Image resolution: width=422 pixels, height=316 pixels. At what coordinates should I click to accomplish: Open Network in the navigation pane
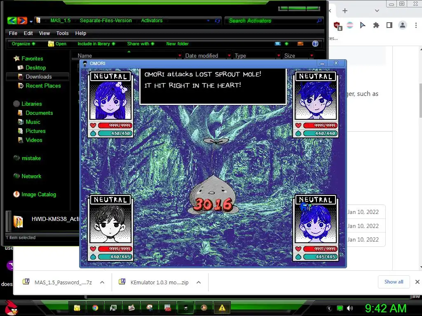point(28,176)
